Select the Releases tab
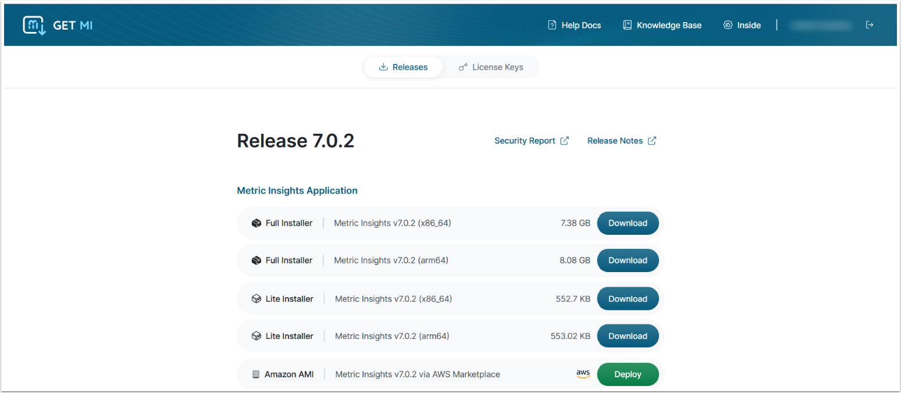Viewport: 901px width, 393px height. 403,67
